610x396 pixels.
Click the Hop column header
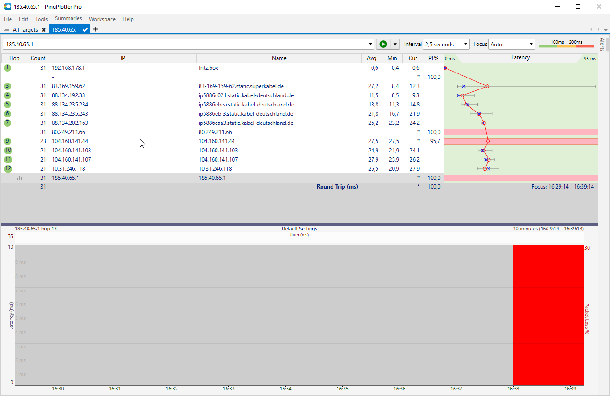pos(14,58)
